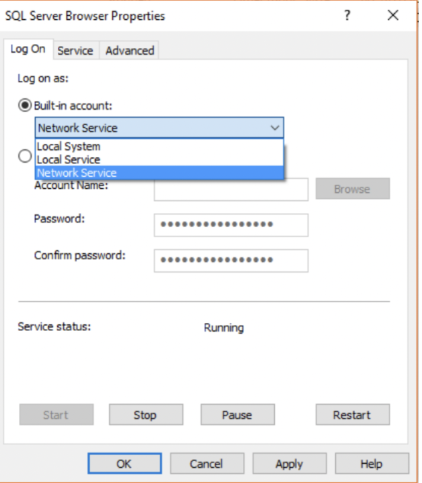Pause the running service
The image size is (422, 483).
pyautogui.click(x=238, y=415)
